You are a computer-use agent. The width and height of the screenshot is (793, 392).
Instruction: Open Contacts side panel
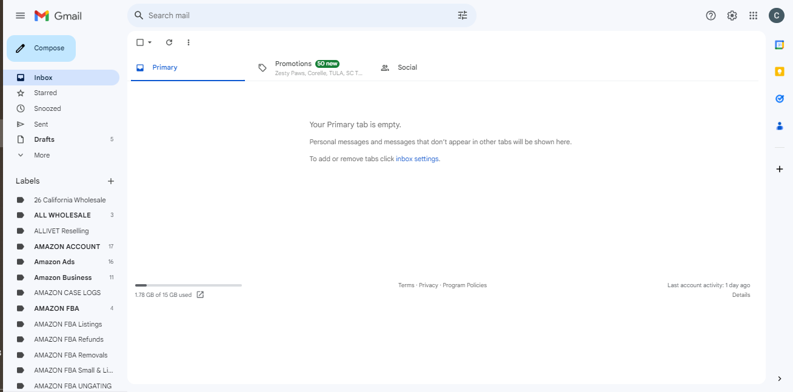pyautogui.click(x=780, y=126)
